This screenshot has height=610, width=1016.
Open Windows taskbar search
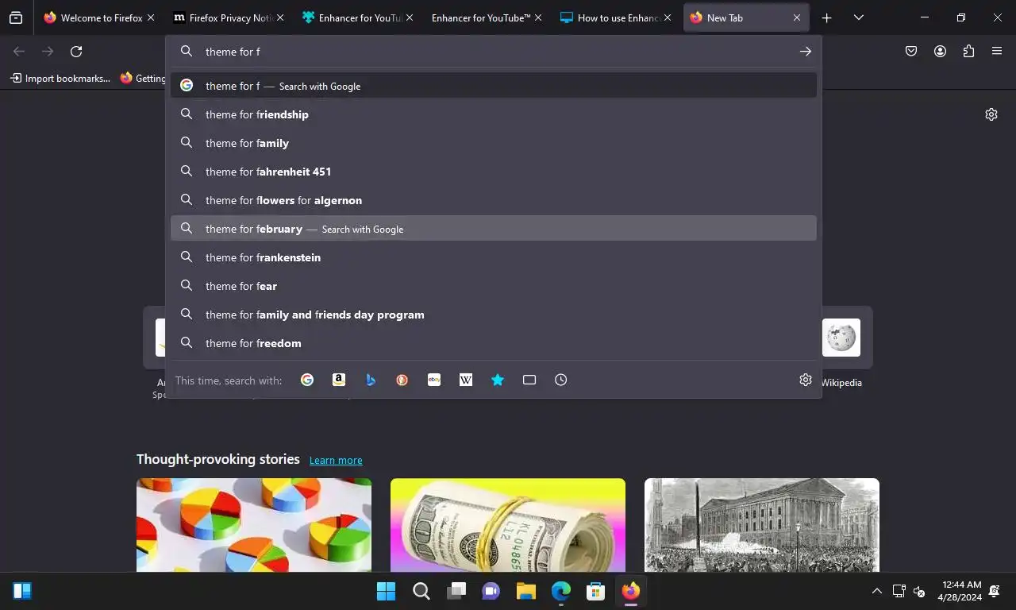421,591
